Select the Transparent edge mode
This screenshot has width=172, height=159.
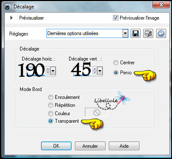51,121
